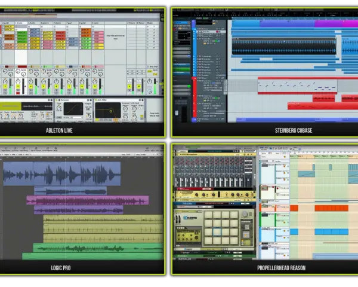Screen dimensions: 358x287
Task: Hit the bottom-right Kong drum pad
Action: [234, 240]
